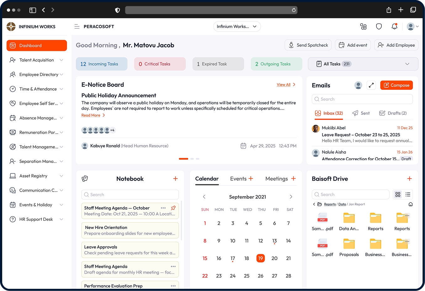Pin the Staff Meeting Agenda — October note

(x=173, y=208)
